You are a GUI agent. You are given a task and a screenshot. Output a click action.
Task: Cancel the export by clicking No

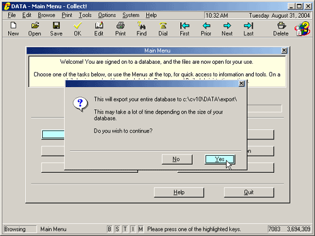(x=177, y=159)
